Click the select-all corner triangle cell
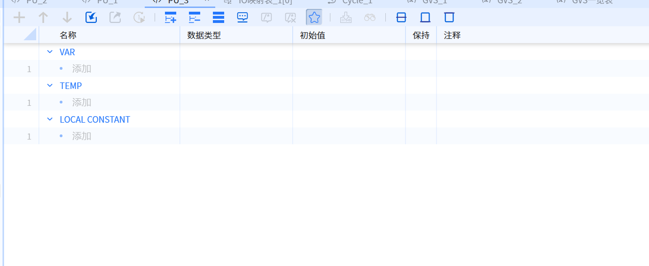The width and height of the screenshot is (649, 266). click(30, 35)
